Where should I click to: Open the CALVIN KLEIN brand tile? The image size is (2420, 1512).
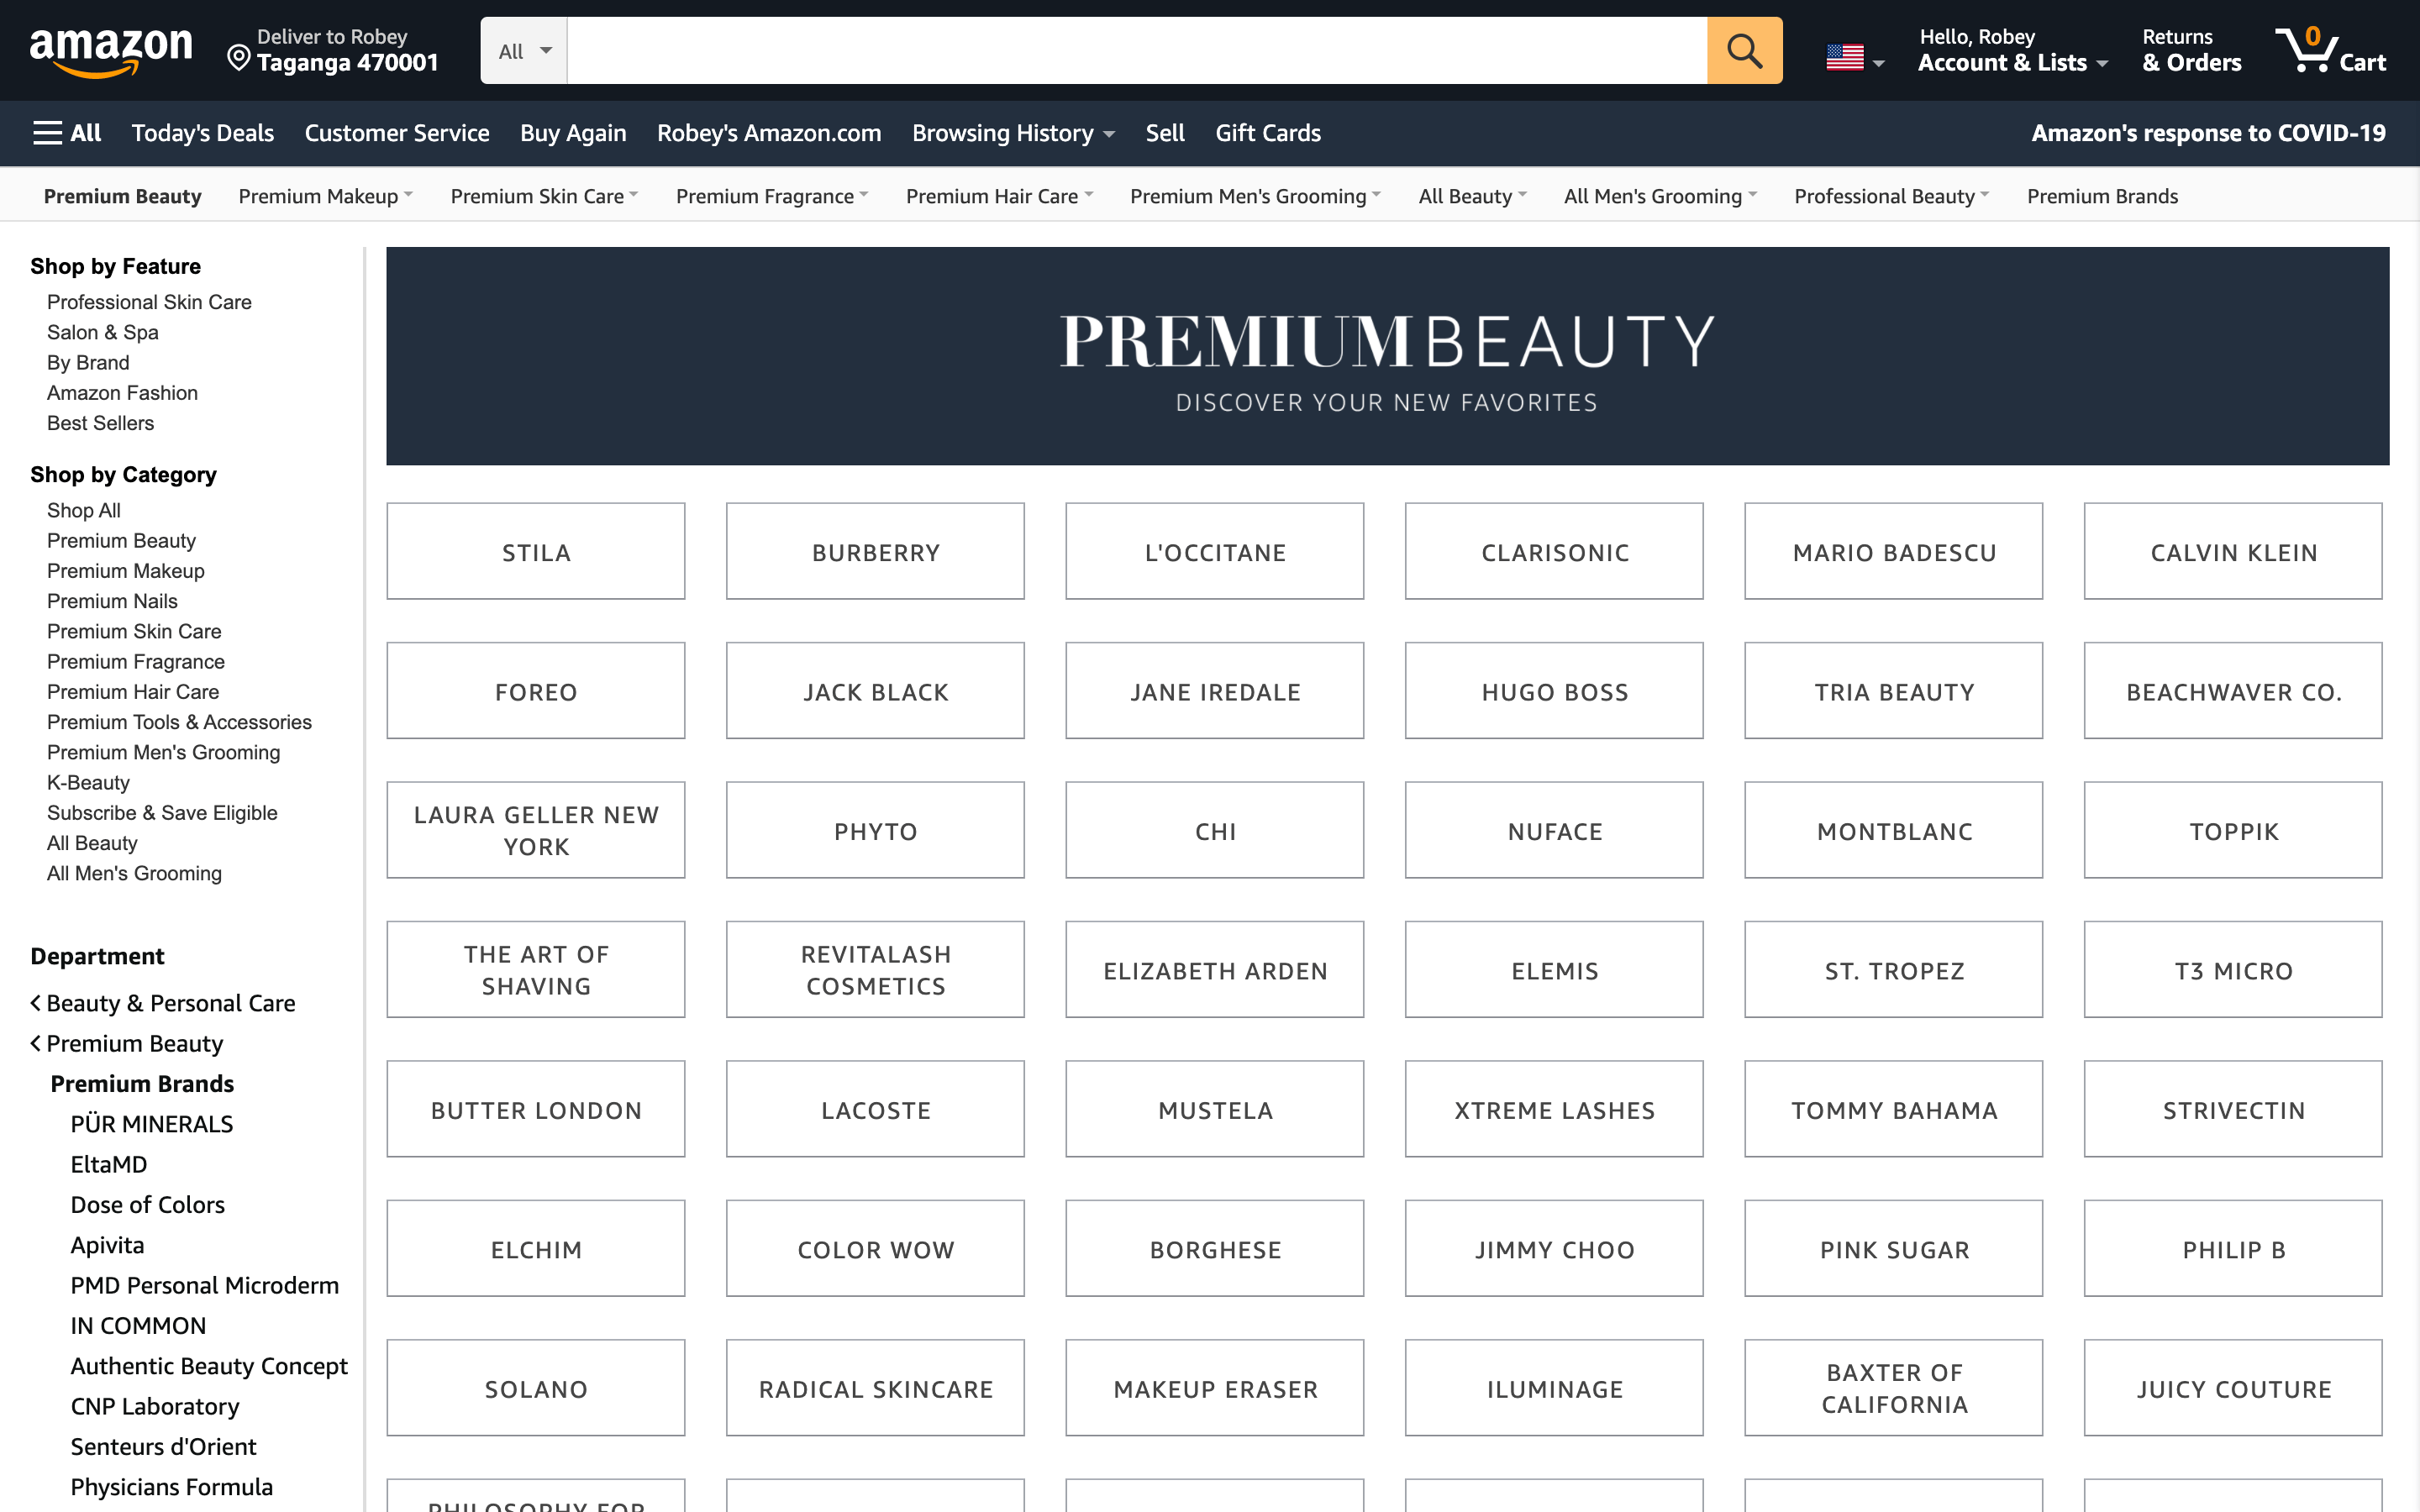[x=2233, y=552]
